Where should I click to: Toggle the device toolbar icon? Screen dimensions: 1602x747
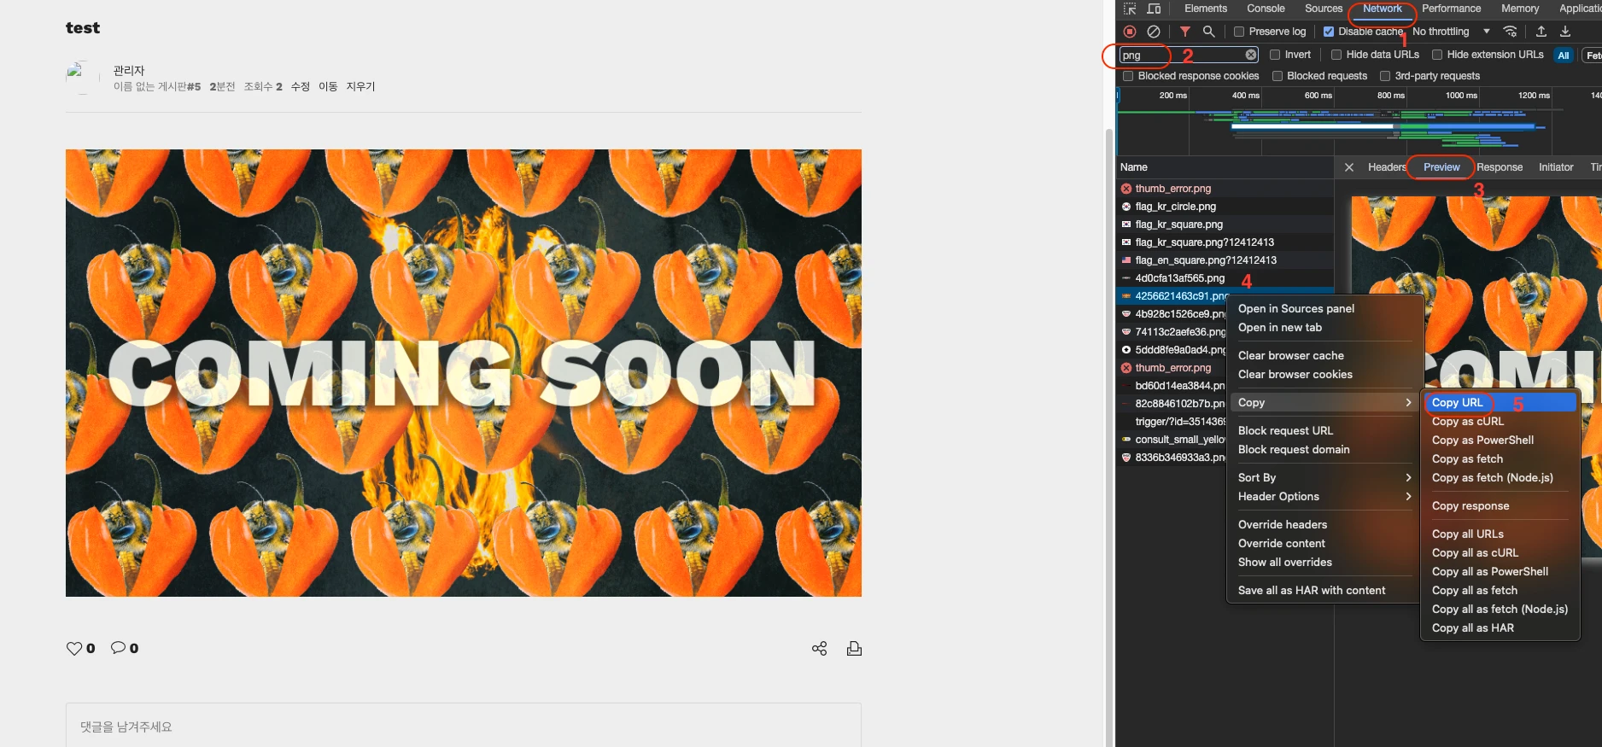pos(1154,9)
